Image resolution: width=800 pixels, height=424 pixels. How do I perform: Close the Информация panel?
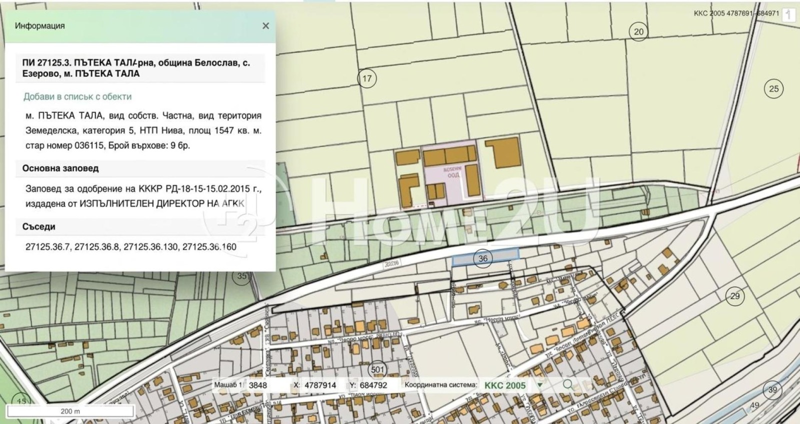[x=265, y=25]
